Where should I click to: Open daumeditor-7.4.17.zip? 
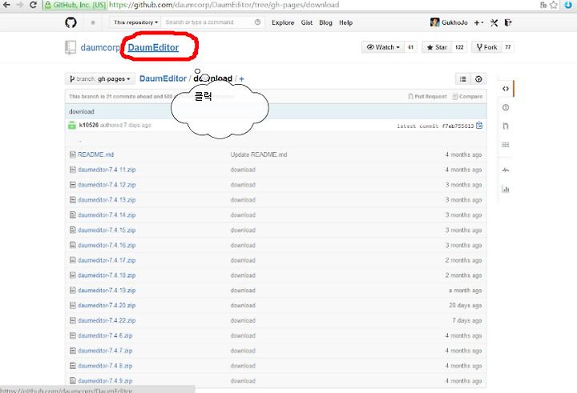click(107, 260)
